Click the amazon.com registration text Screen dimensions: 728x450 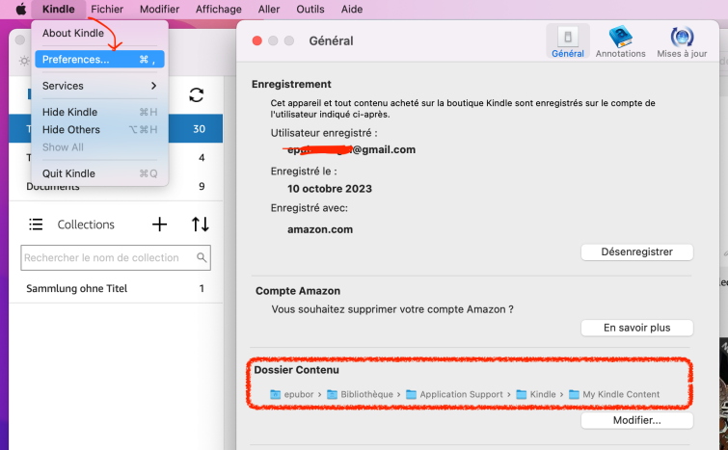point(320,229)
